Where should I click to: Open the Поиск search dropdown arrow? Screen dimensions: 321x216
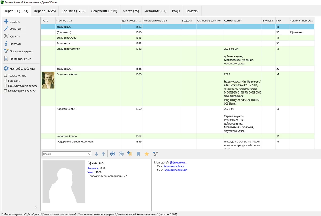coord(89,154)
